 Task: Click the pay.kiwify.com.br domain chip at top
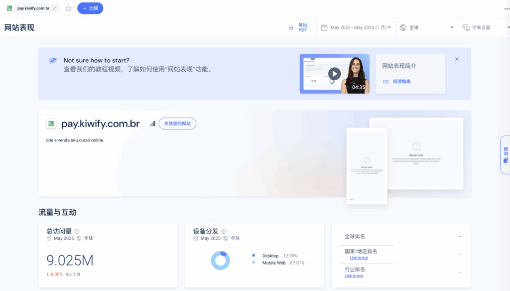pyautogui.click(x=32, y=8)
